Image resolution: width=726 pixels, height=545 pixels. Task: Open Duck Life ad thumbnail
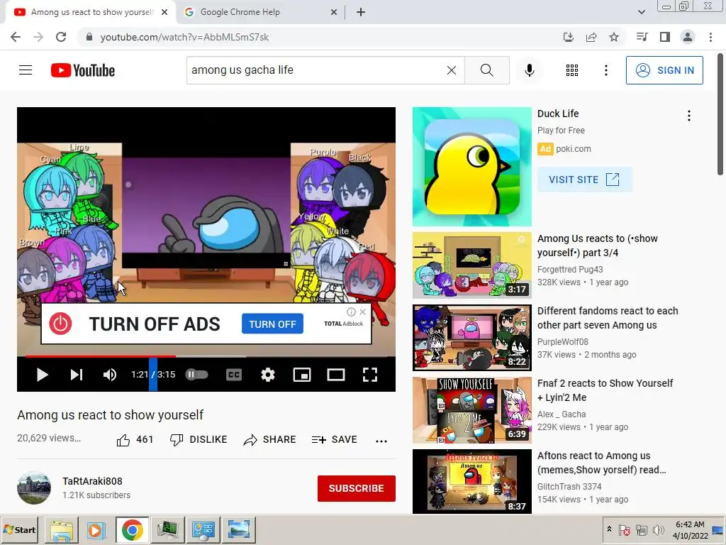click(471, 167)
